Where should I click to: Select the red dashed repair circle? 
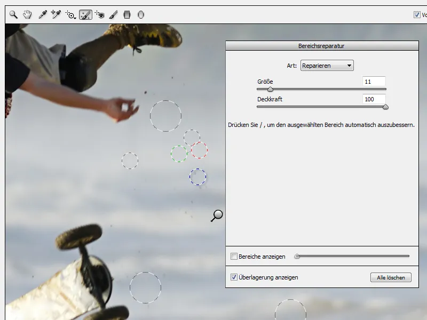pyautogui.click(x=199, y=150)
